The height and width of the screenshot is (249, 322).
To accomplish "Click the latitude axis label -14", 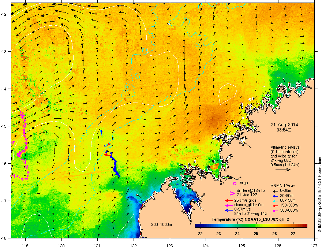I will click(4, 89).
